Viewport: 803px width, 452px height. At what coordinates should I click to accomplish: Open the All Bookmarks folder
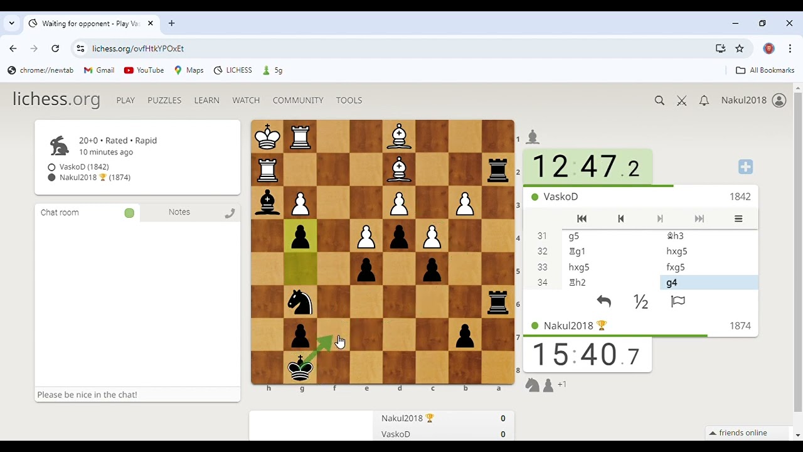(x=765, y=70)
